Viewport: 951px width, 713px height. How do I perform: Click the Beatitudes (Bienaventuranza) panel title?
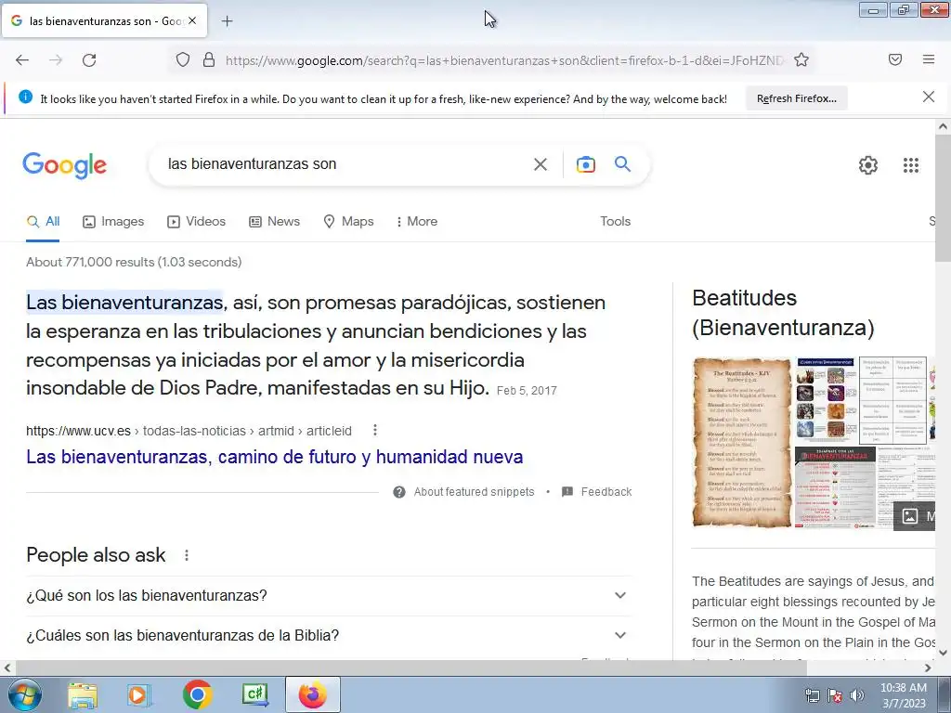point(783,313)
